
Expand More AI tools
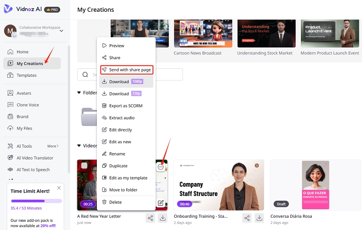pyautogui.click(x=53, y=146)
